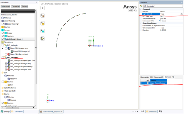Image resolution: width=188 pixels, height=114 pixels.
Task: Select the cyan sensor pick tool icon
Action: (x=42, y=31)
